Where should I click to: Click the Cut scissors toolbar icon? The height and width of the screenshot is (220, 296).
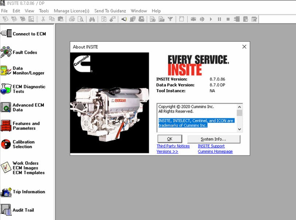tap(43, 19)
